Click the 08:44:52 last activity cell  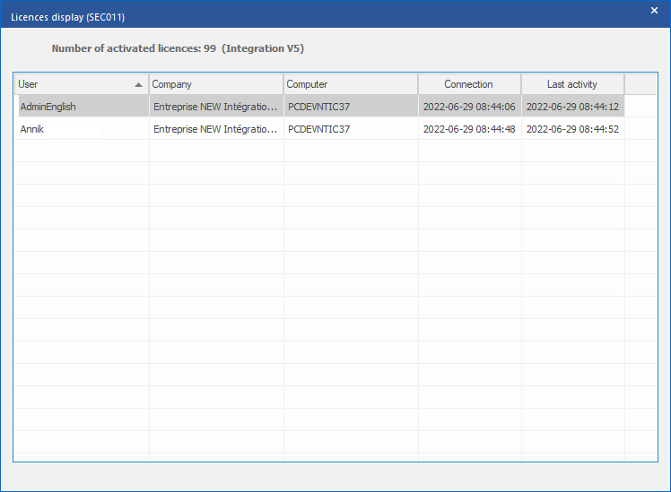572,129
